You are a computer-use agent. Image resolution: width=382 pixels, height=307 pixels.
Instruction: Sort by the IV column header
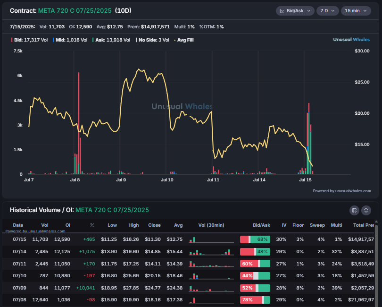pos(284,225)
